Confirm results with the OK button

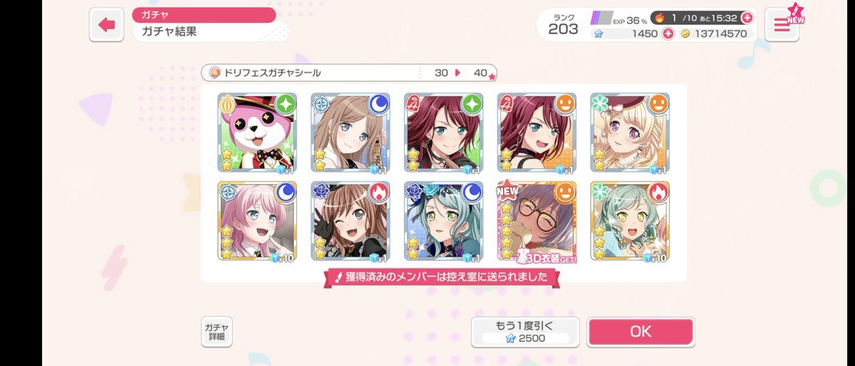tap(641, 332)
